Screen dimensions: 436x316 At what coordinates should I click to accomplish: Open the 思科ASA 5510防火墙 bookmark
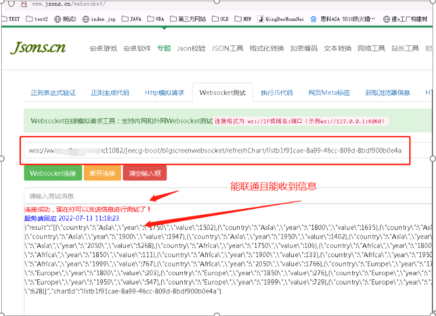[x=343, y=19]
